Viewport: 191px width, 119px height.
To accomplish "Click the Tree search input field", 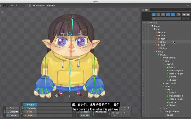I will (166, 19).
